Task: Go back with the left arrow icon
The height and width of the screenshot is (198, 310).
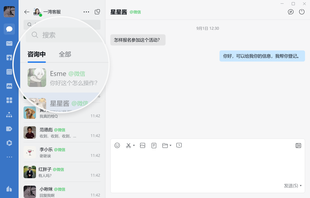Action: click(x=27, y=12)
